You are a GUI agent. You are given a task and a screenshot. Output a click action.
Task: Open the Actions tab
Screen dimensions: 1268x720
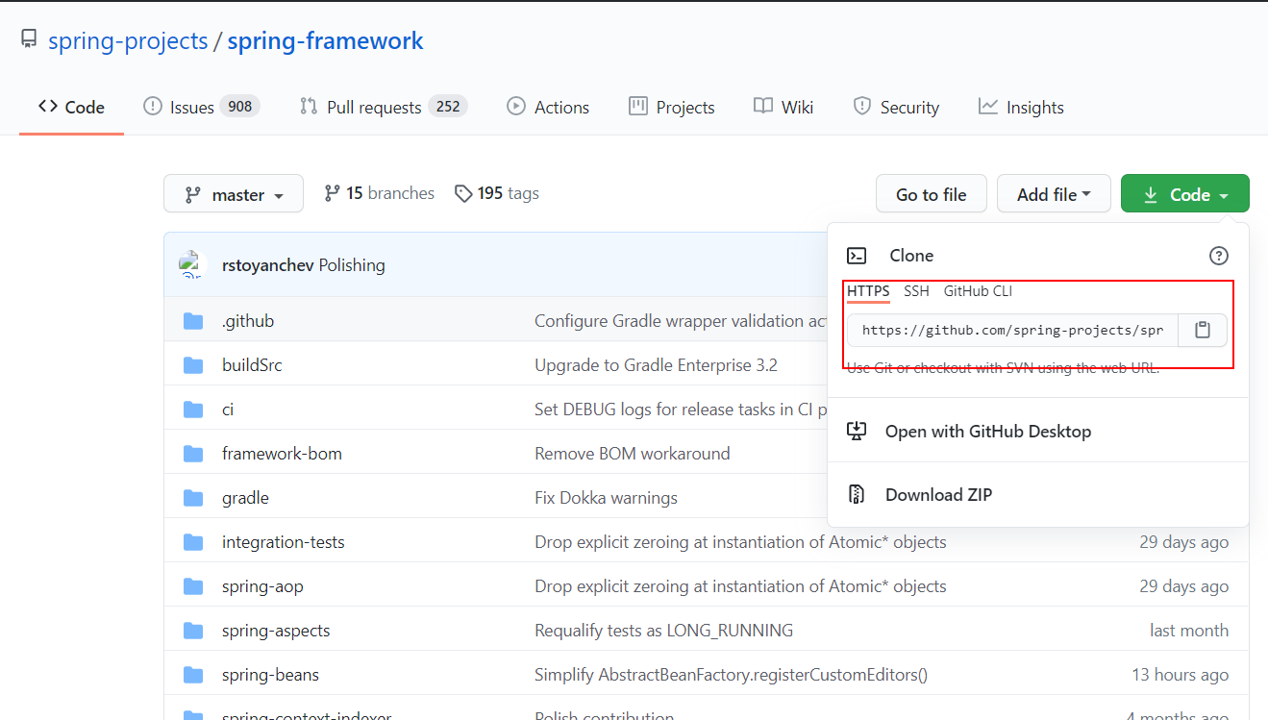coord(548,107)
